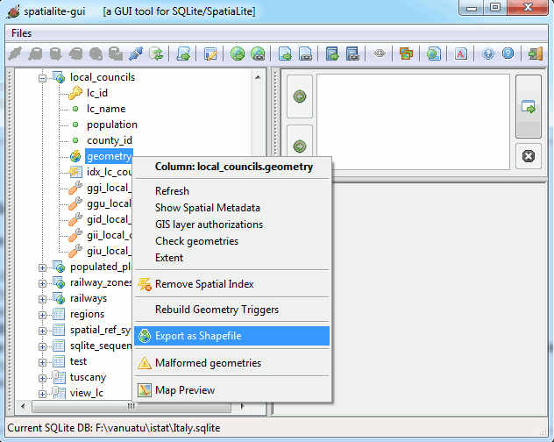Click the Default Charset red 'A' icon

coord(461,53)
